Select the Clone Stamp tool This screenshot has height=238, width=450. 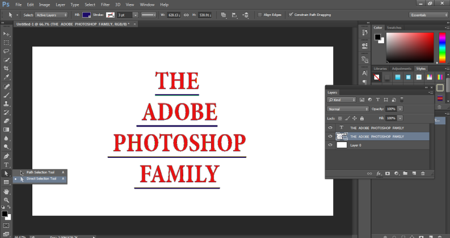click(6, 104)
